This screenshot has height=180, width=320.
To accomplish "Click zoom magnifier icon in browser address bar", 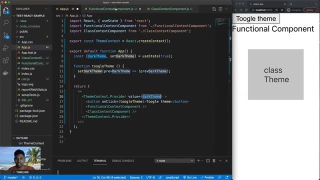I will point(276,10).
